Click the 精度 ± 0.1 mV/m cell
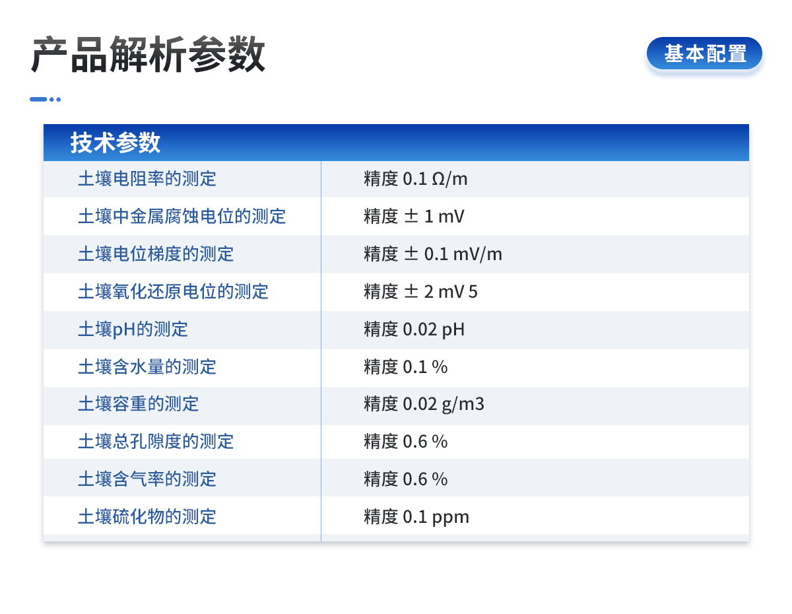This screenshot has width=792, height=614. coord(432,254)
